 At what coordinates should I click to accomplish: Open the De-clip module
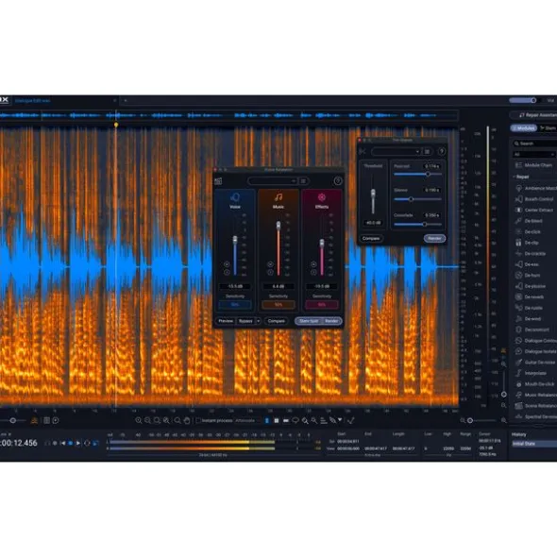tap(528, 243)
